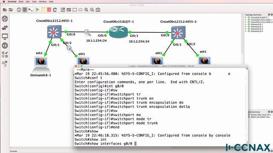Click the terminal command line prompt
273x153 pixels.
click(x=105, y=144)
